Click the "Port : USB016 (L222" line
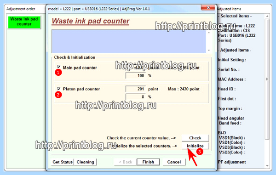This screenshot has width=276, height=175. pos(236,35)
